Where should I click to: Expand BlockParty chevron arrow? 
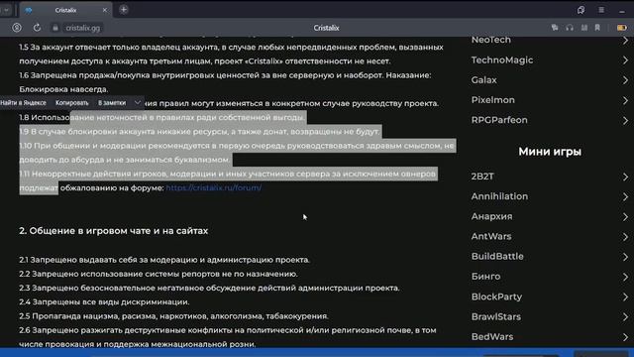(625, 297)
